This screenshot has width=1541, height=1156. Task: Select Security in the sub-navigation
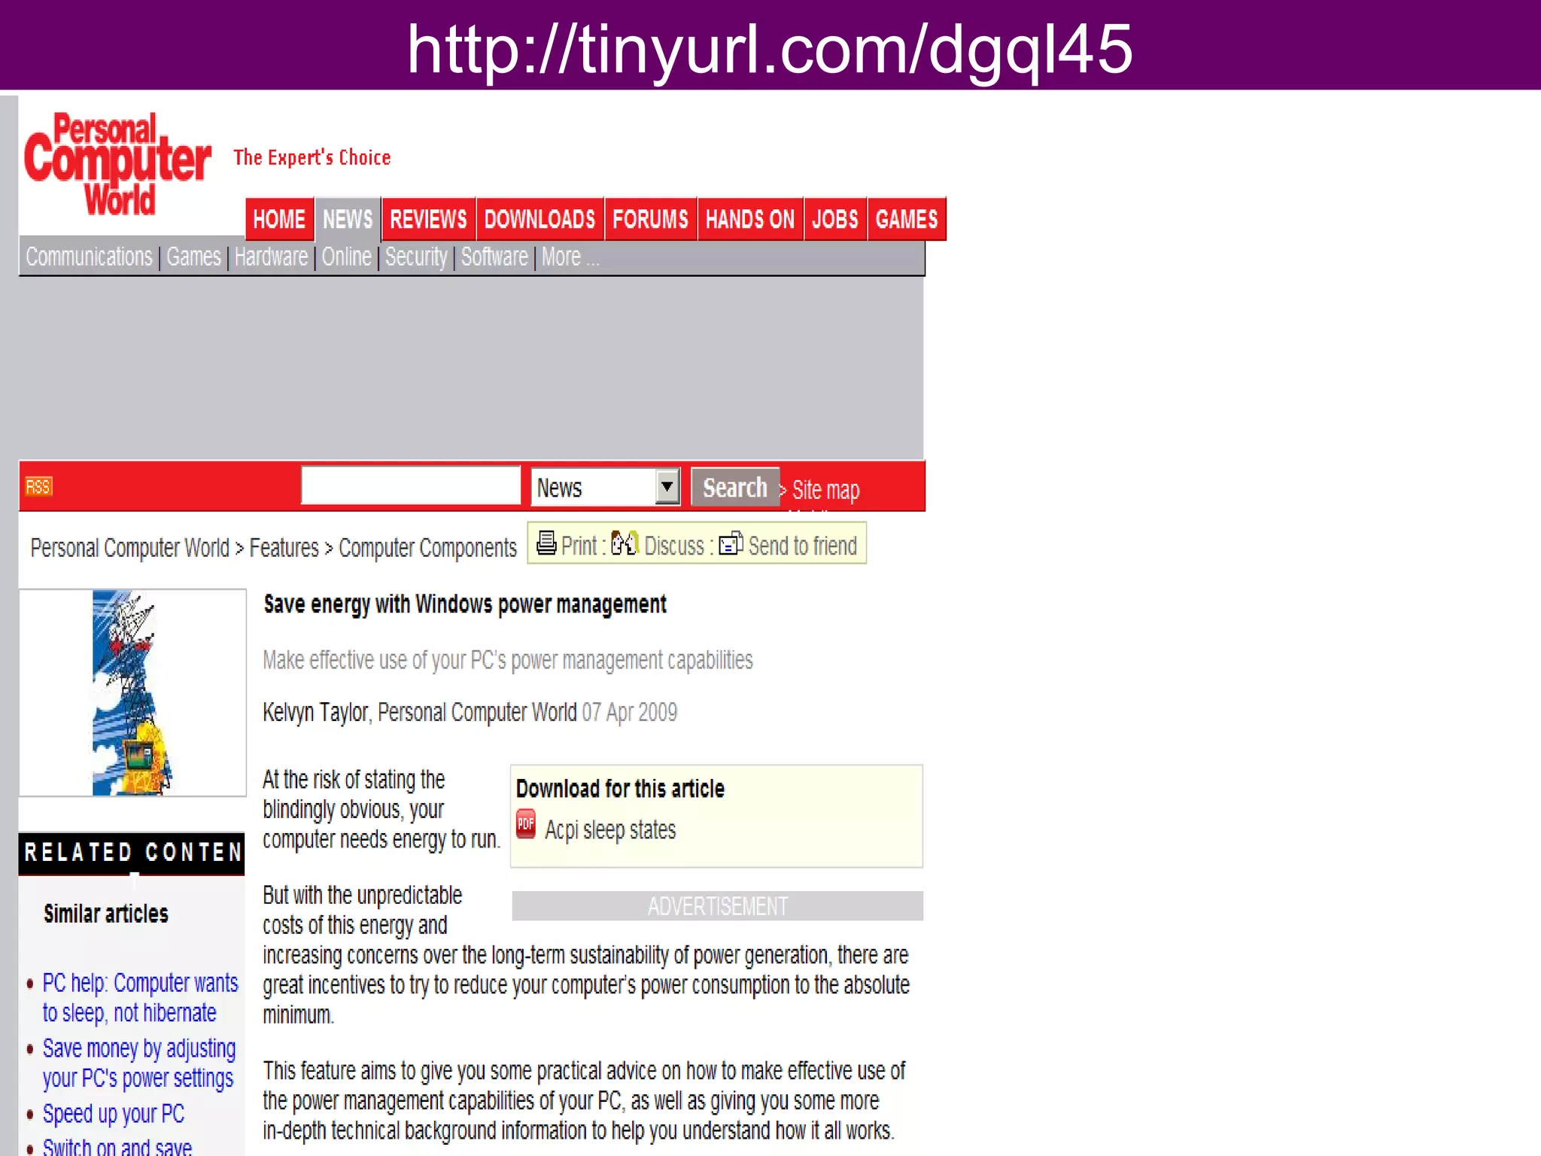pos(416,257)
